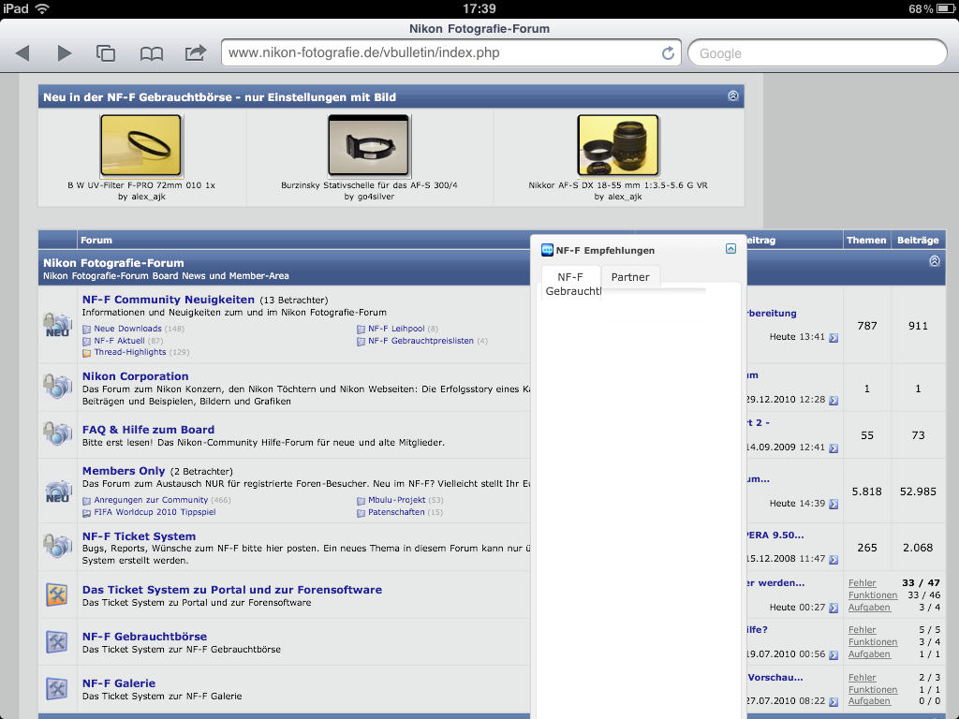Viewport: 959px width, 719px height.
Task: Open Fehler link showing 5 / 5
Action: point(862,630)
